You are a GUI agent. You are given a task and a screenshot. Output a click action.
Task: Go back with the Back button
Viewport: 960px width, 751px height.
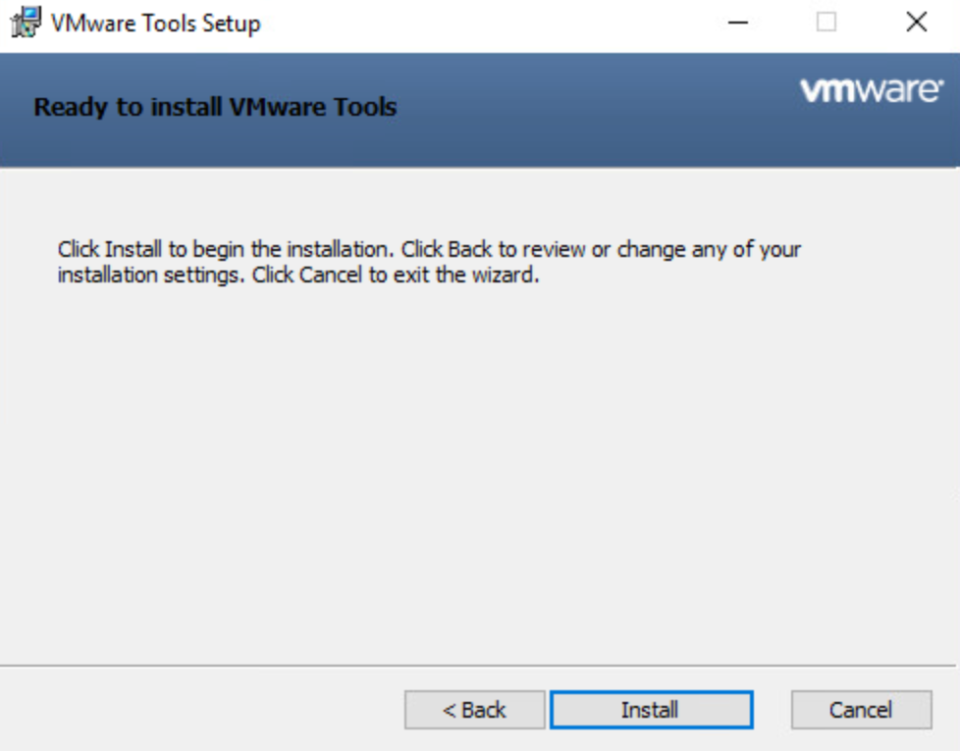tap(474, 710)
